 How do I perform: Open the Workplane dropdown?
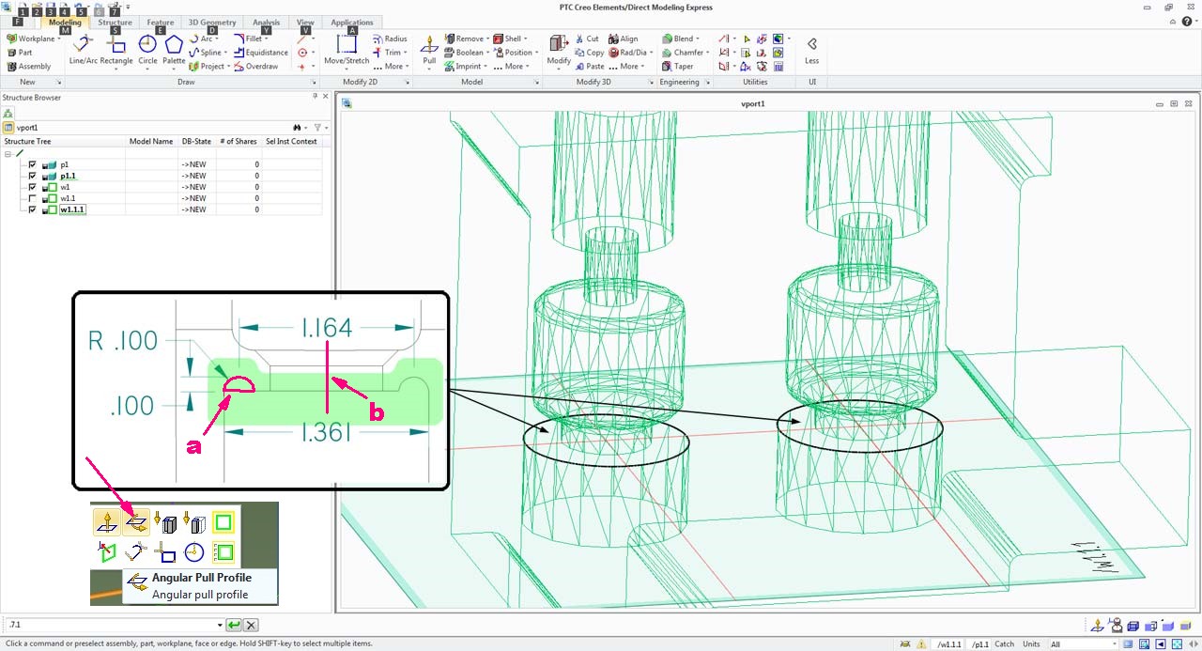[x=58, y=39]
